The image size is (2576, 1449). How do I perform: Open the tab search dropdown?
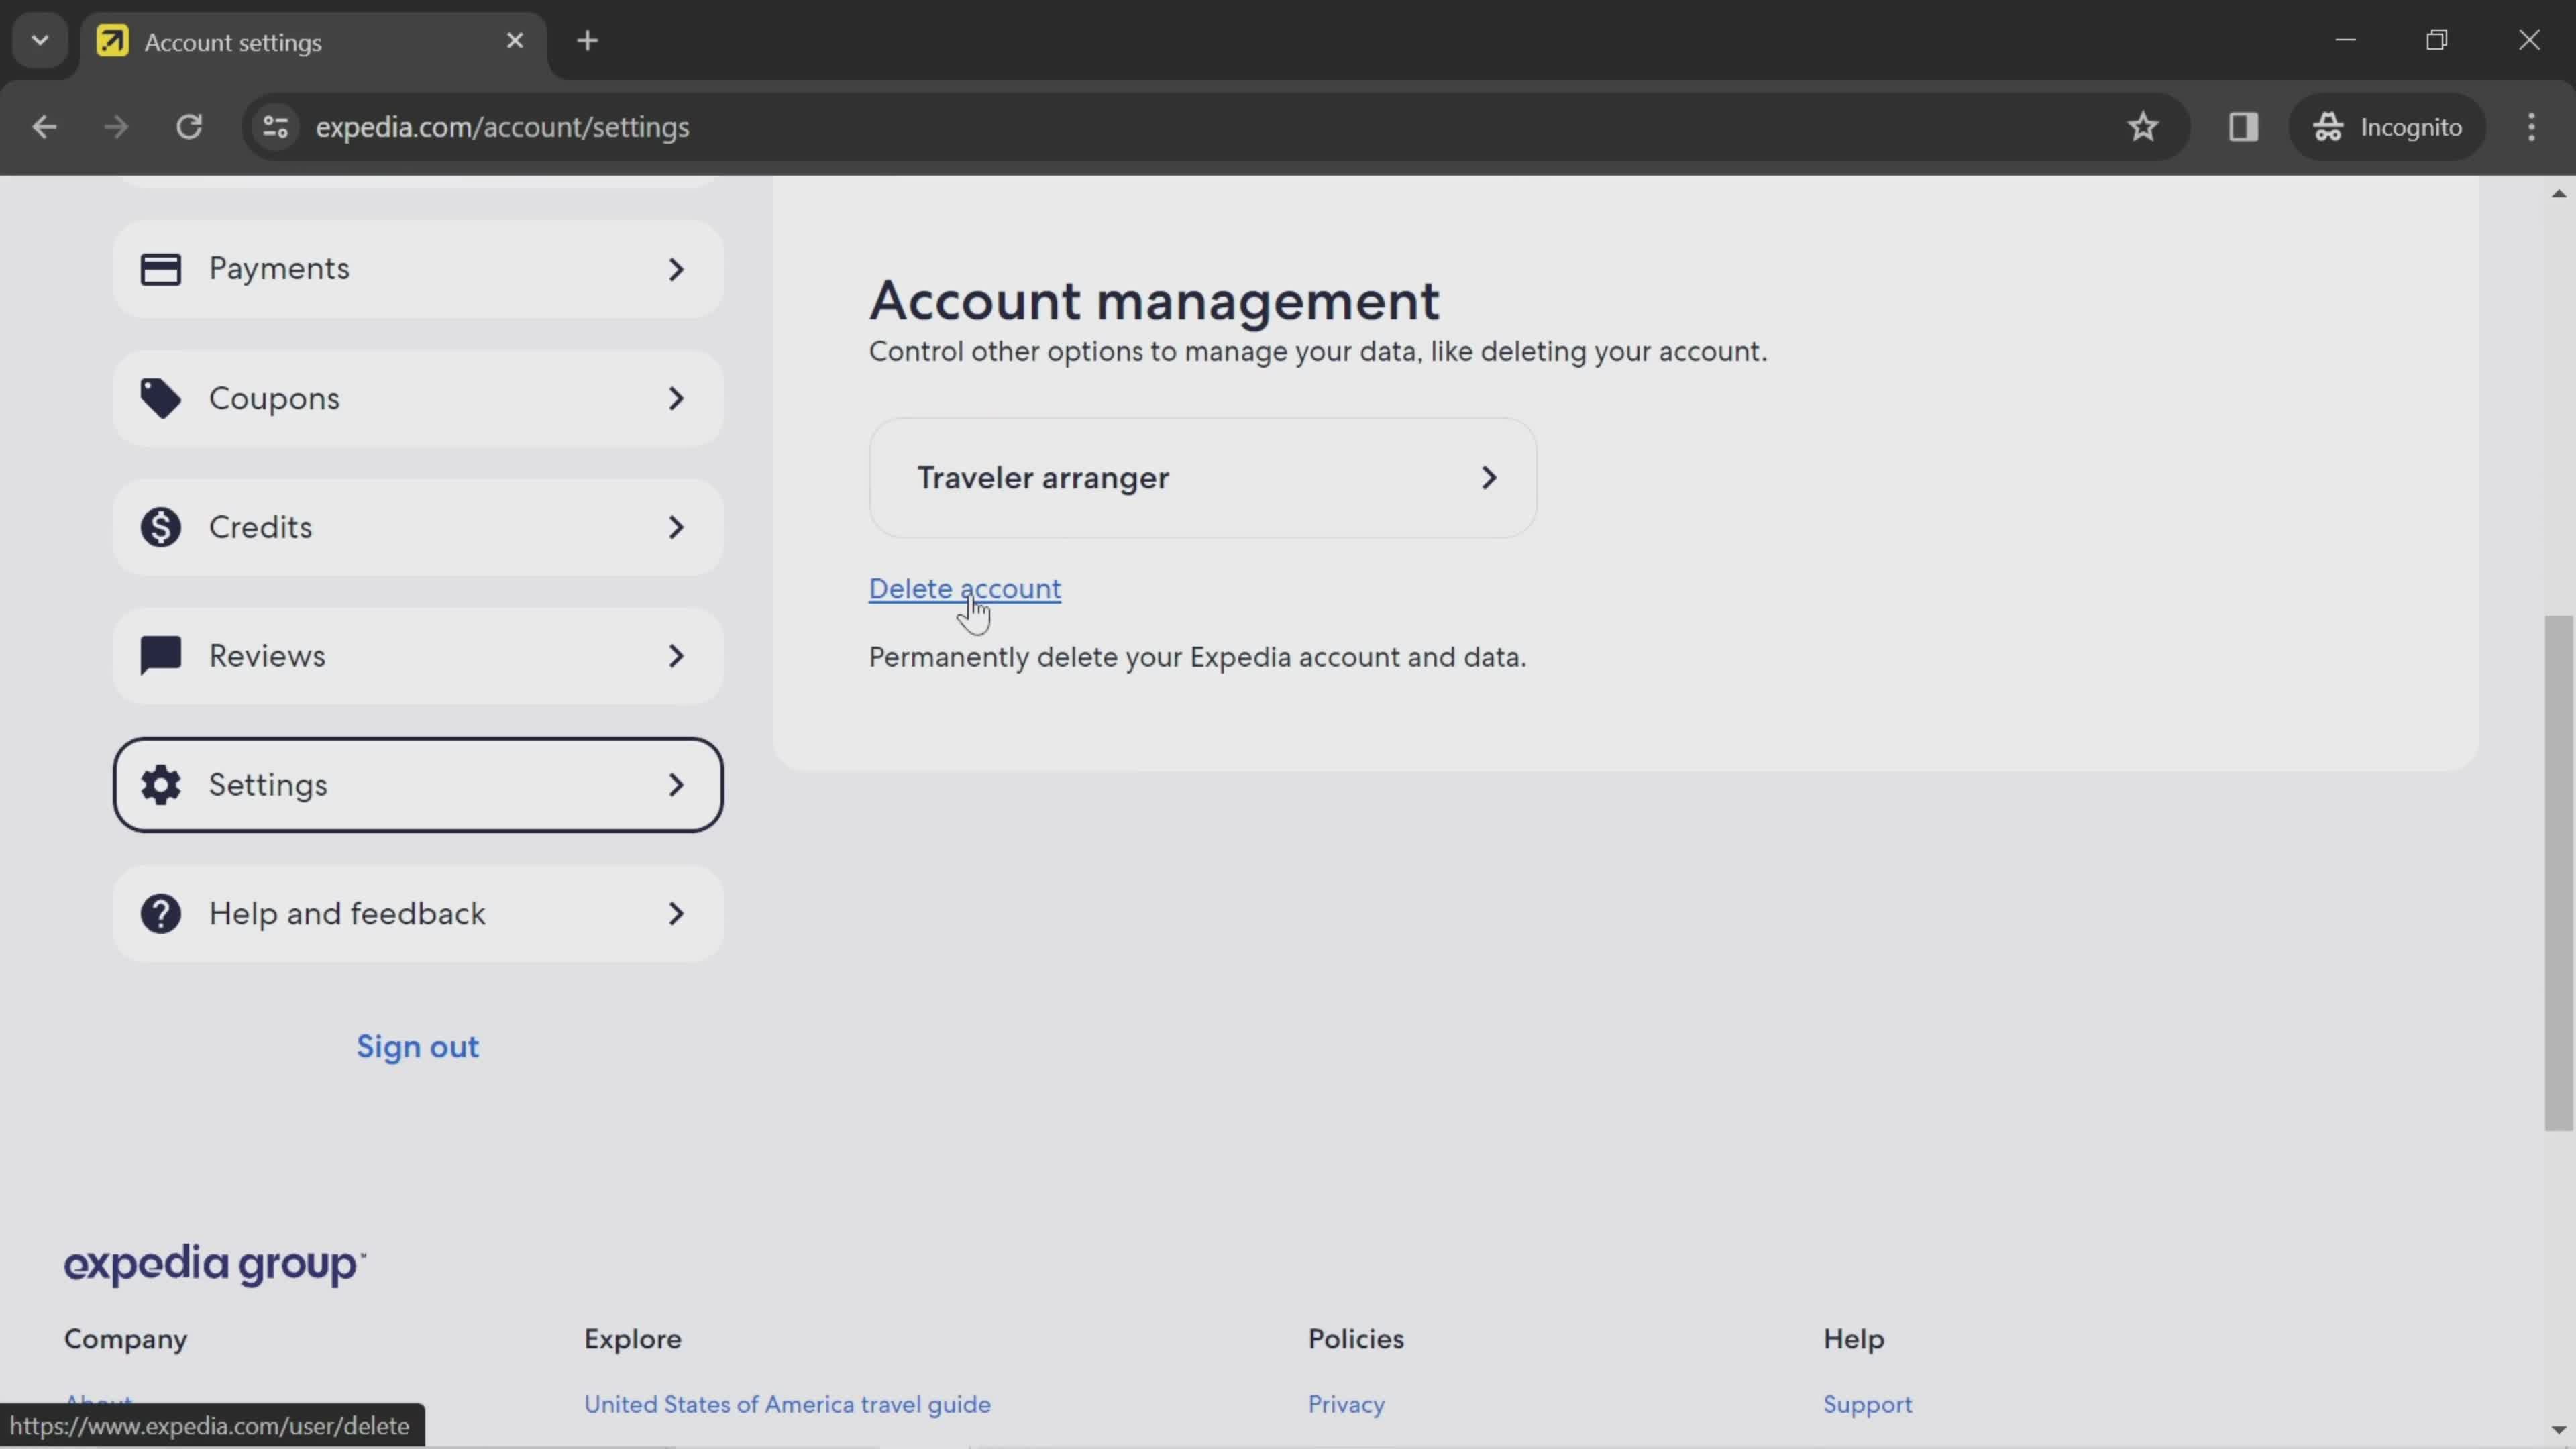40,41
